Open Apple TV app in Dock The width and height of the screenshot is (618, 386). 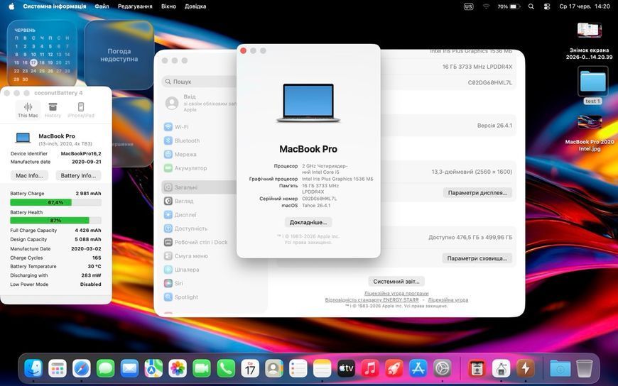coord(346,369)
